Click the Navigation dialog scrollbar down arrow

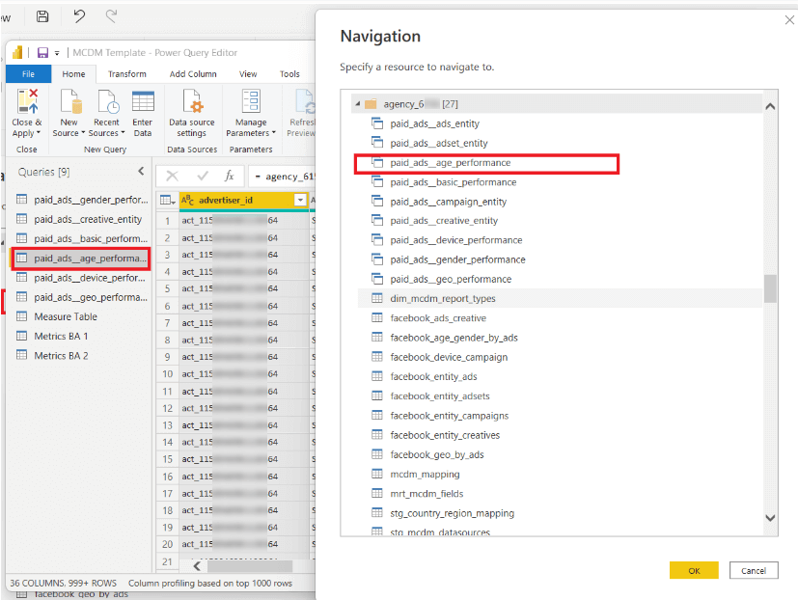pyautogui.click(x=770, y=518)
